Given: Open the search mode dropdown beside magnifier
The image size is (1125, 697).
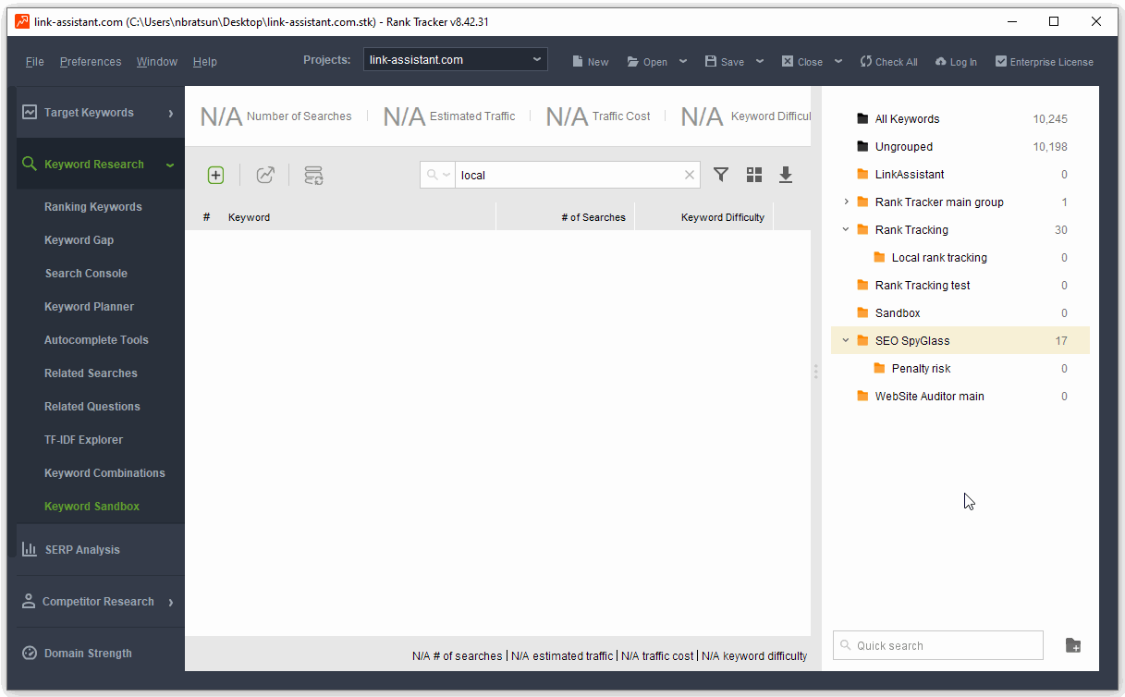Looking at the screenshot, I should click(x=437, y=175).
